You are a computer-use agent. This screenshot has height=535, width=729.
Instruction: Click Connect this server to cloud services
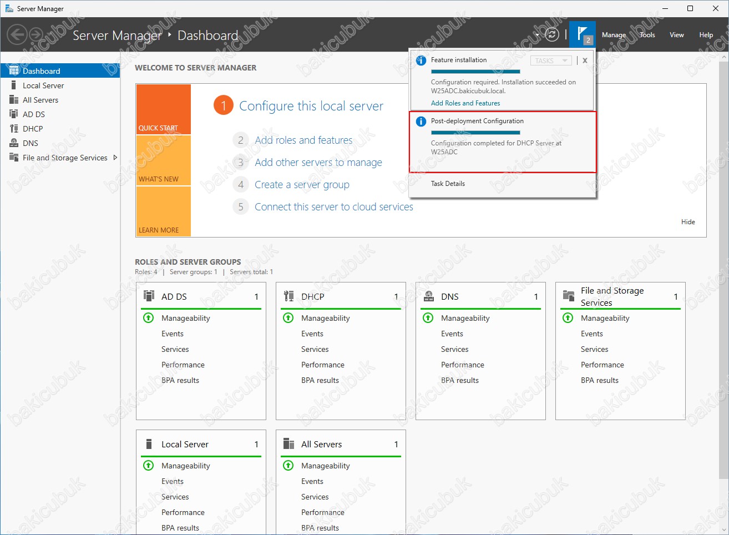point(334,207)
